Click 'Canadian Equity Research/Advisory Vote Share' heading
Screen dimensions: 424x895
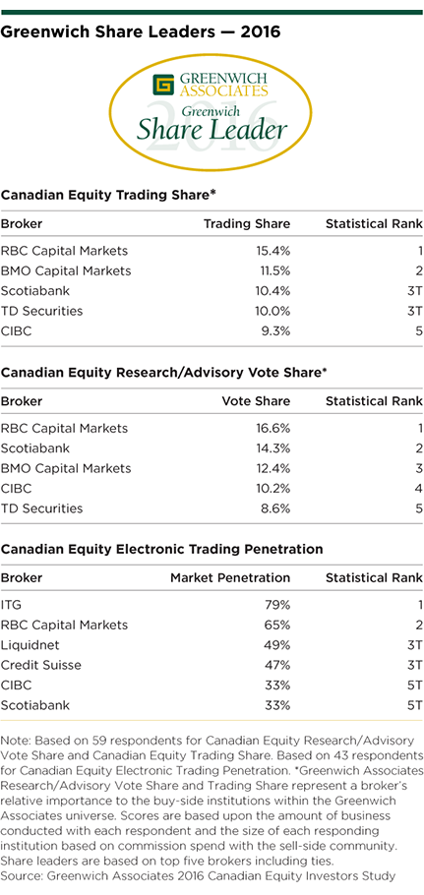[163, 373]
